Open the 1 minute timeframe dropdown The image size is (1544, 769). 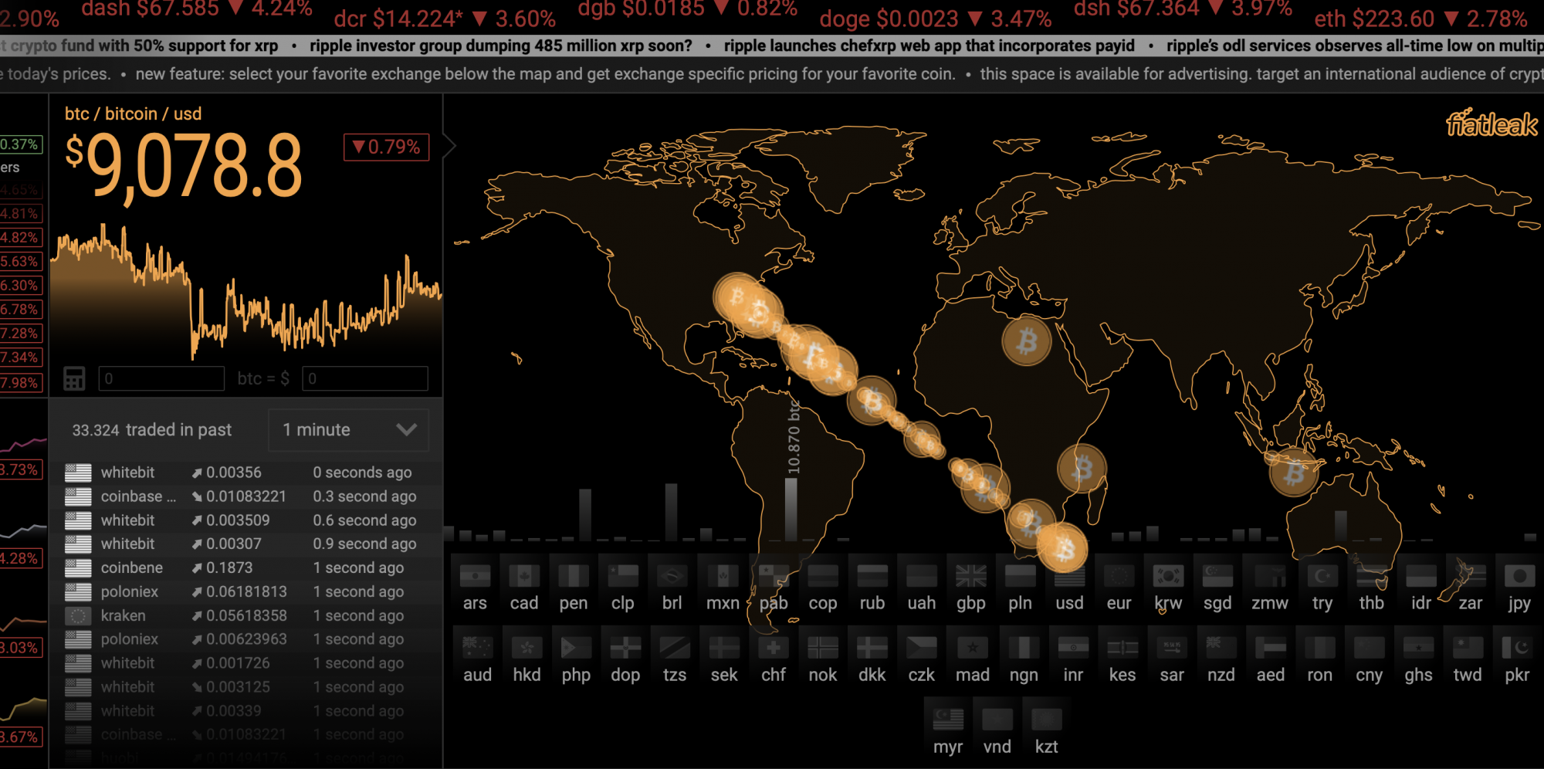pyautogui.click(x=349, y=430)
